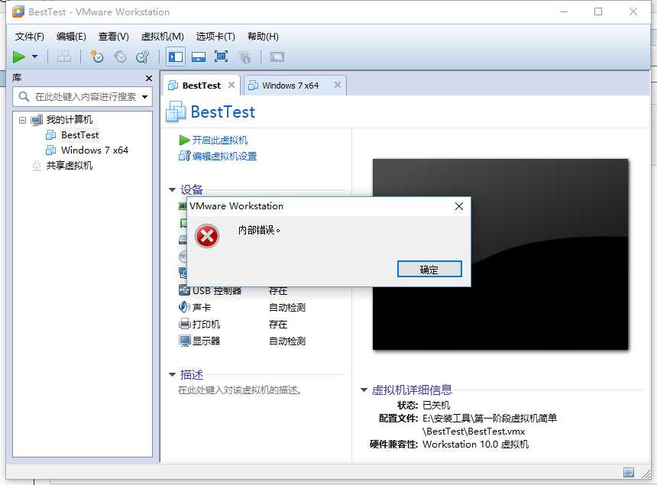Click the 自动检测 value beside 显示器
Viewport: 657px width, 485px height.
(x=287, y=341)
